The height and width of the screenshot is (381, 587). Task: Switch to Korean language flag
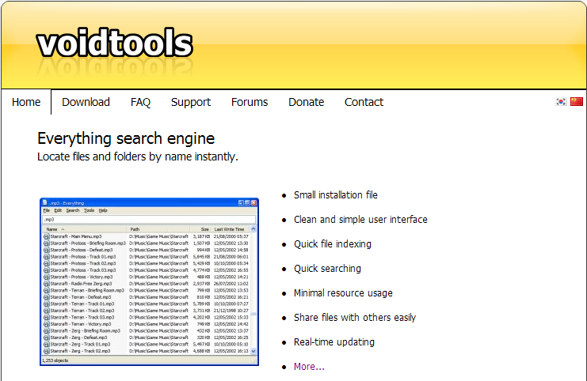[x=561, y=102]
